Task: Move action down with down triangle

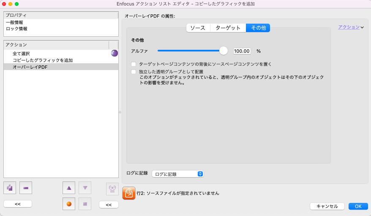Action: pyautogui.click(x=85, y=188)
